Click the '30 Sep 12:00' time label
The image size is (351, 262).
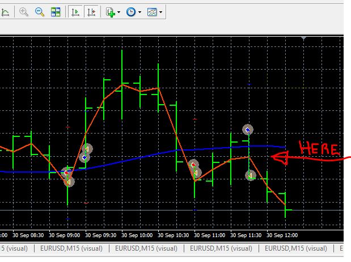click(x=282, y=235)
